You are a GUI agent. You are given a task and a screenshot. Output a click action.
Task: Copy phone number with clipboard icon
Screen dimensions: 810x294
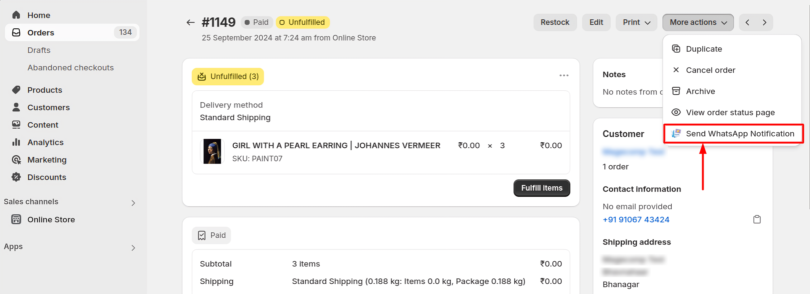click(756, 219)
